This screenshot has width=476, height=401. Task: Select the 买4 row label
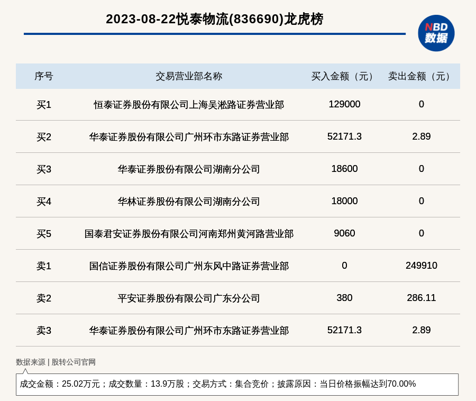(x=44, y=201)
